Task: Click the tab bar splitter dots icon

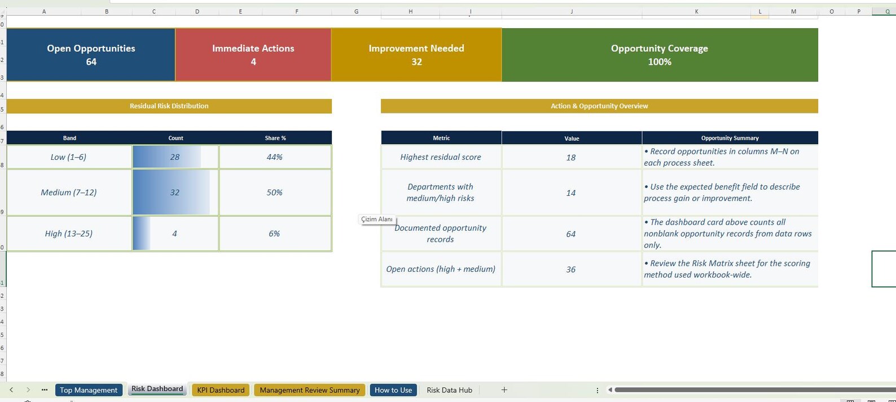Action: [597, 390]
